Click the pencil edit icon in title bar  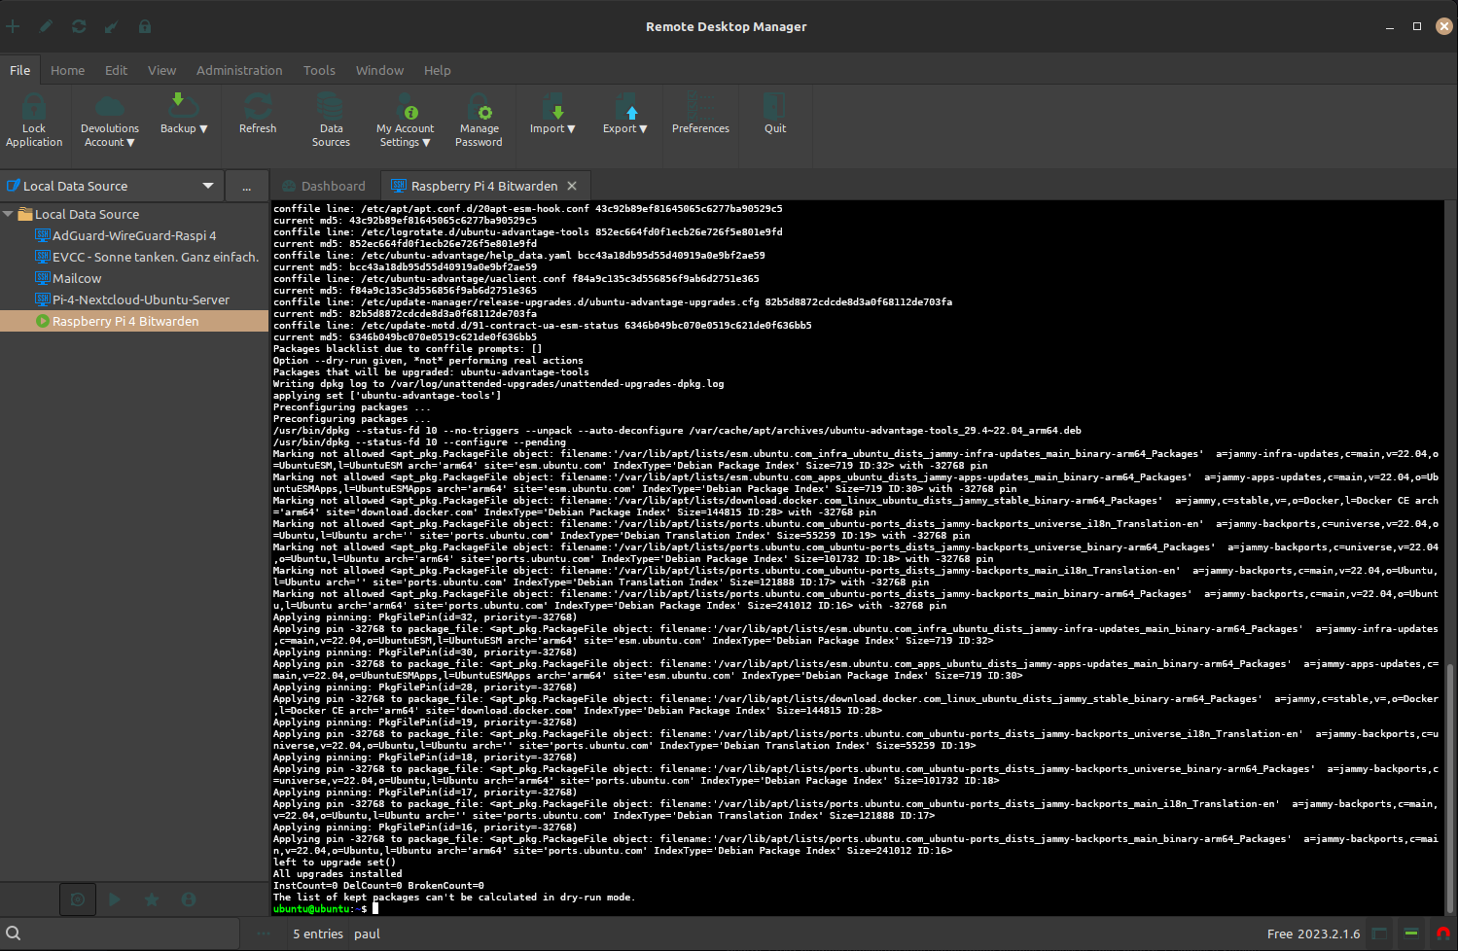46,26
